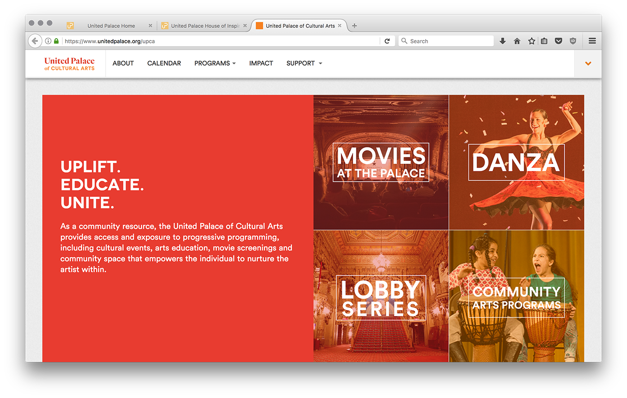Expand the orange chevron site switcher

click(588, 63)
